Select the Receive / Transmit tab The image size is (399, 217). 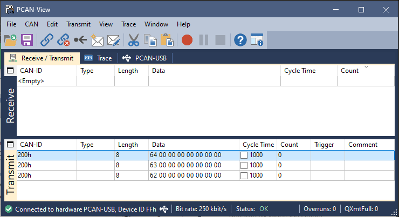click(42, 58)
